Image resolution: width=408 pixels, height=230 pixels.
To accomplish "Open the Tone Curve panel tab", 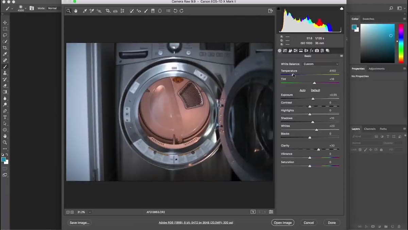I will click(285, 51).
